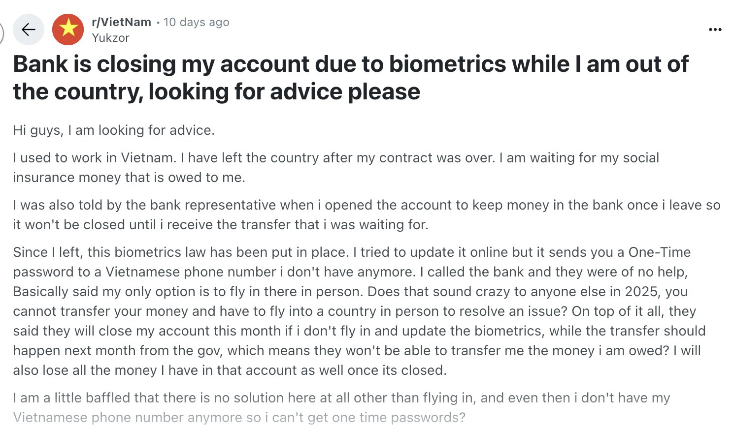
Task: Click the post title starting "Bank is closing"
Action: (x=351, y=78)
